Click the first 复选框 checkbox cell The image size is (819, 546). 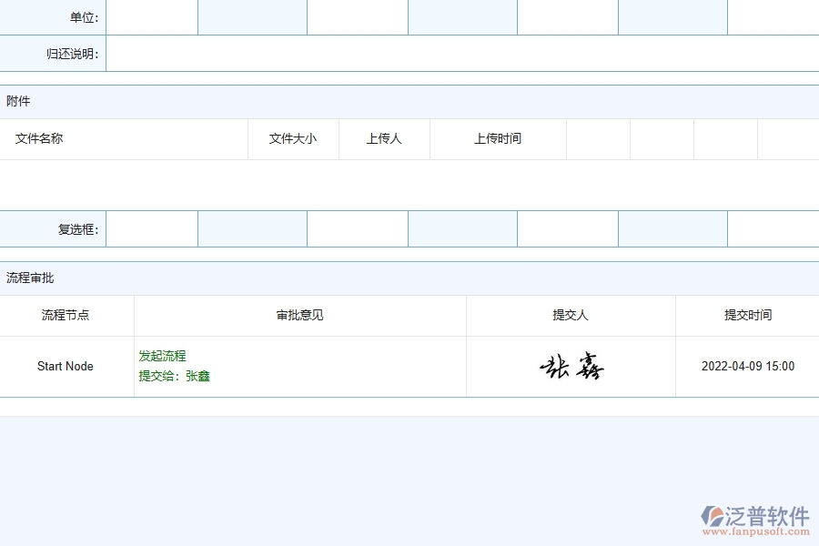click(151, 228)
